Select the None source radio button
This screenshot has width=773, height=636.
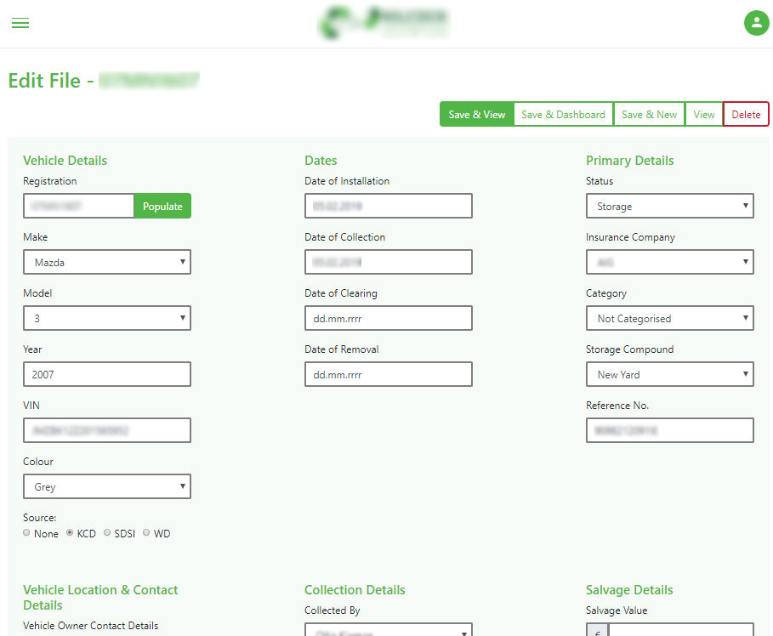27,533
